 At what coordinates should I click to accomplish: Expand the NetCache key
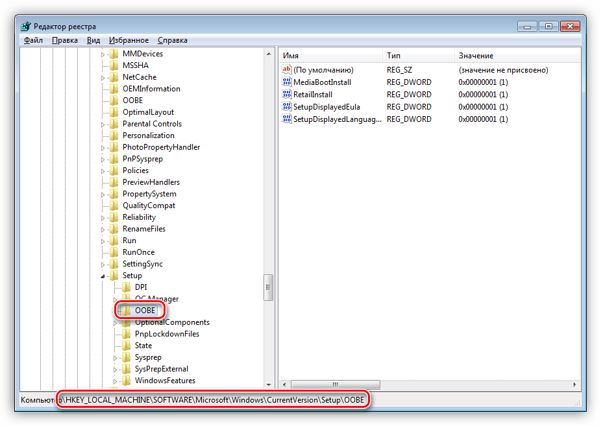tap(103, 78)
